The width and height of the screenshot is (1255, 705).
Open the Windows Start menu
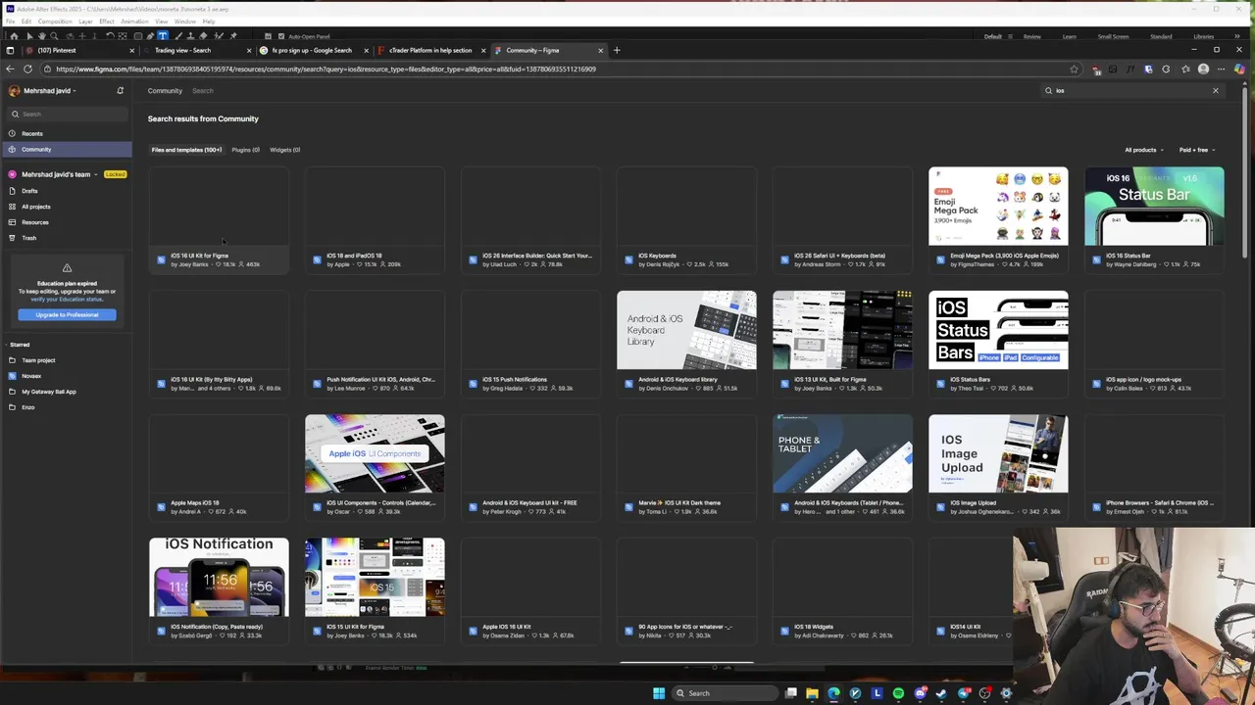659,693
